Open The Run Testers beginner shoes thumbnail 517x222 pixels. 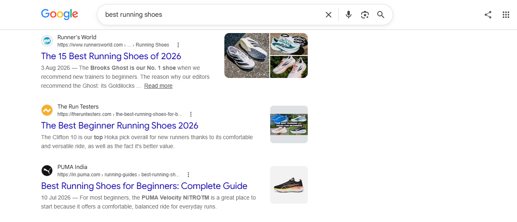pyautogui.click(x=289, y=124)
